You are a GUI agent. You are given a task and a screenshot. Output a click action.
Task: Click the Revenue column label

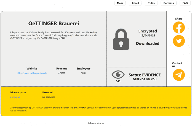click(62, 69)
